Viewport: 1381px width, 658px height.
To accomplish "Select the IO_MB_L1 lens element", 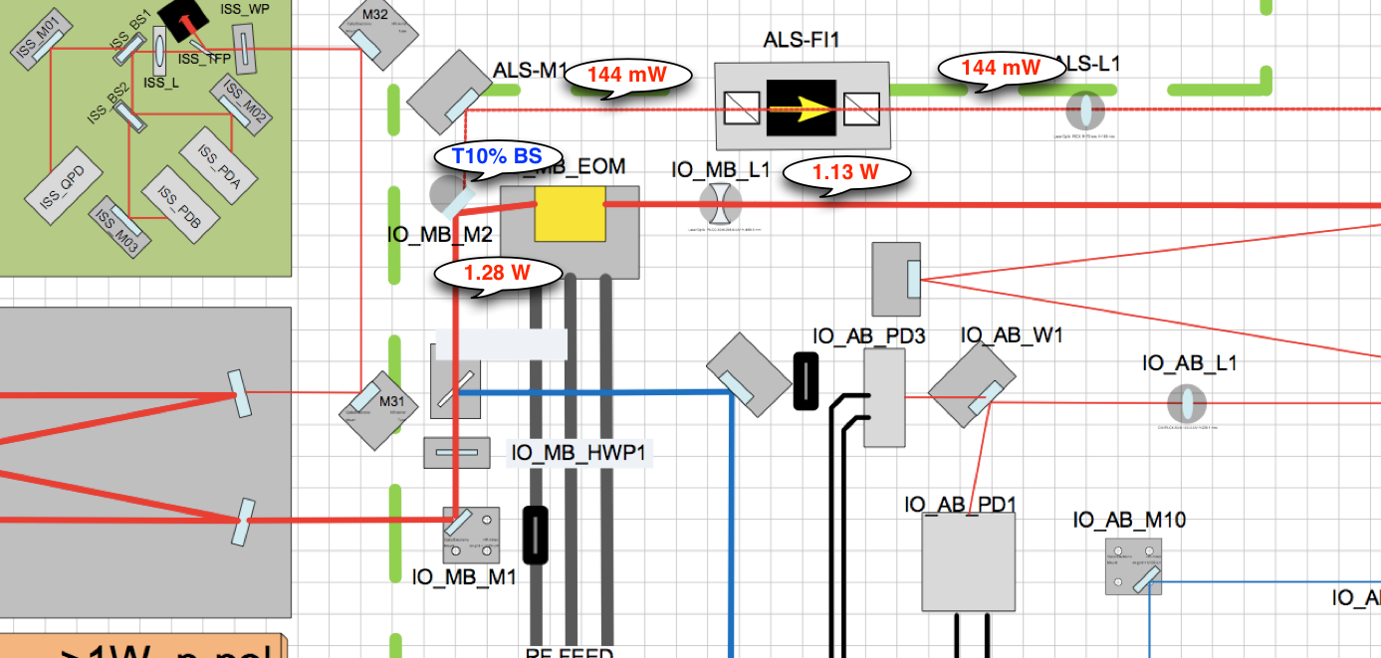I will tap(720, 205).
